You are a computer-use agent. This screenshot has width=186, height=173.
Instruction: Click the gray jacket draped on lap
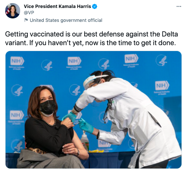(48, 160)
